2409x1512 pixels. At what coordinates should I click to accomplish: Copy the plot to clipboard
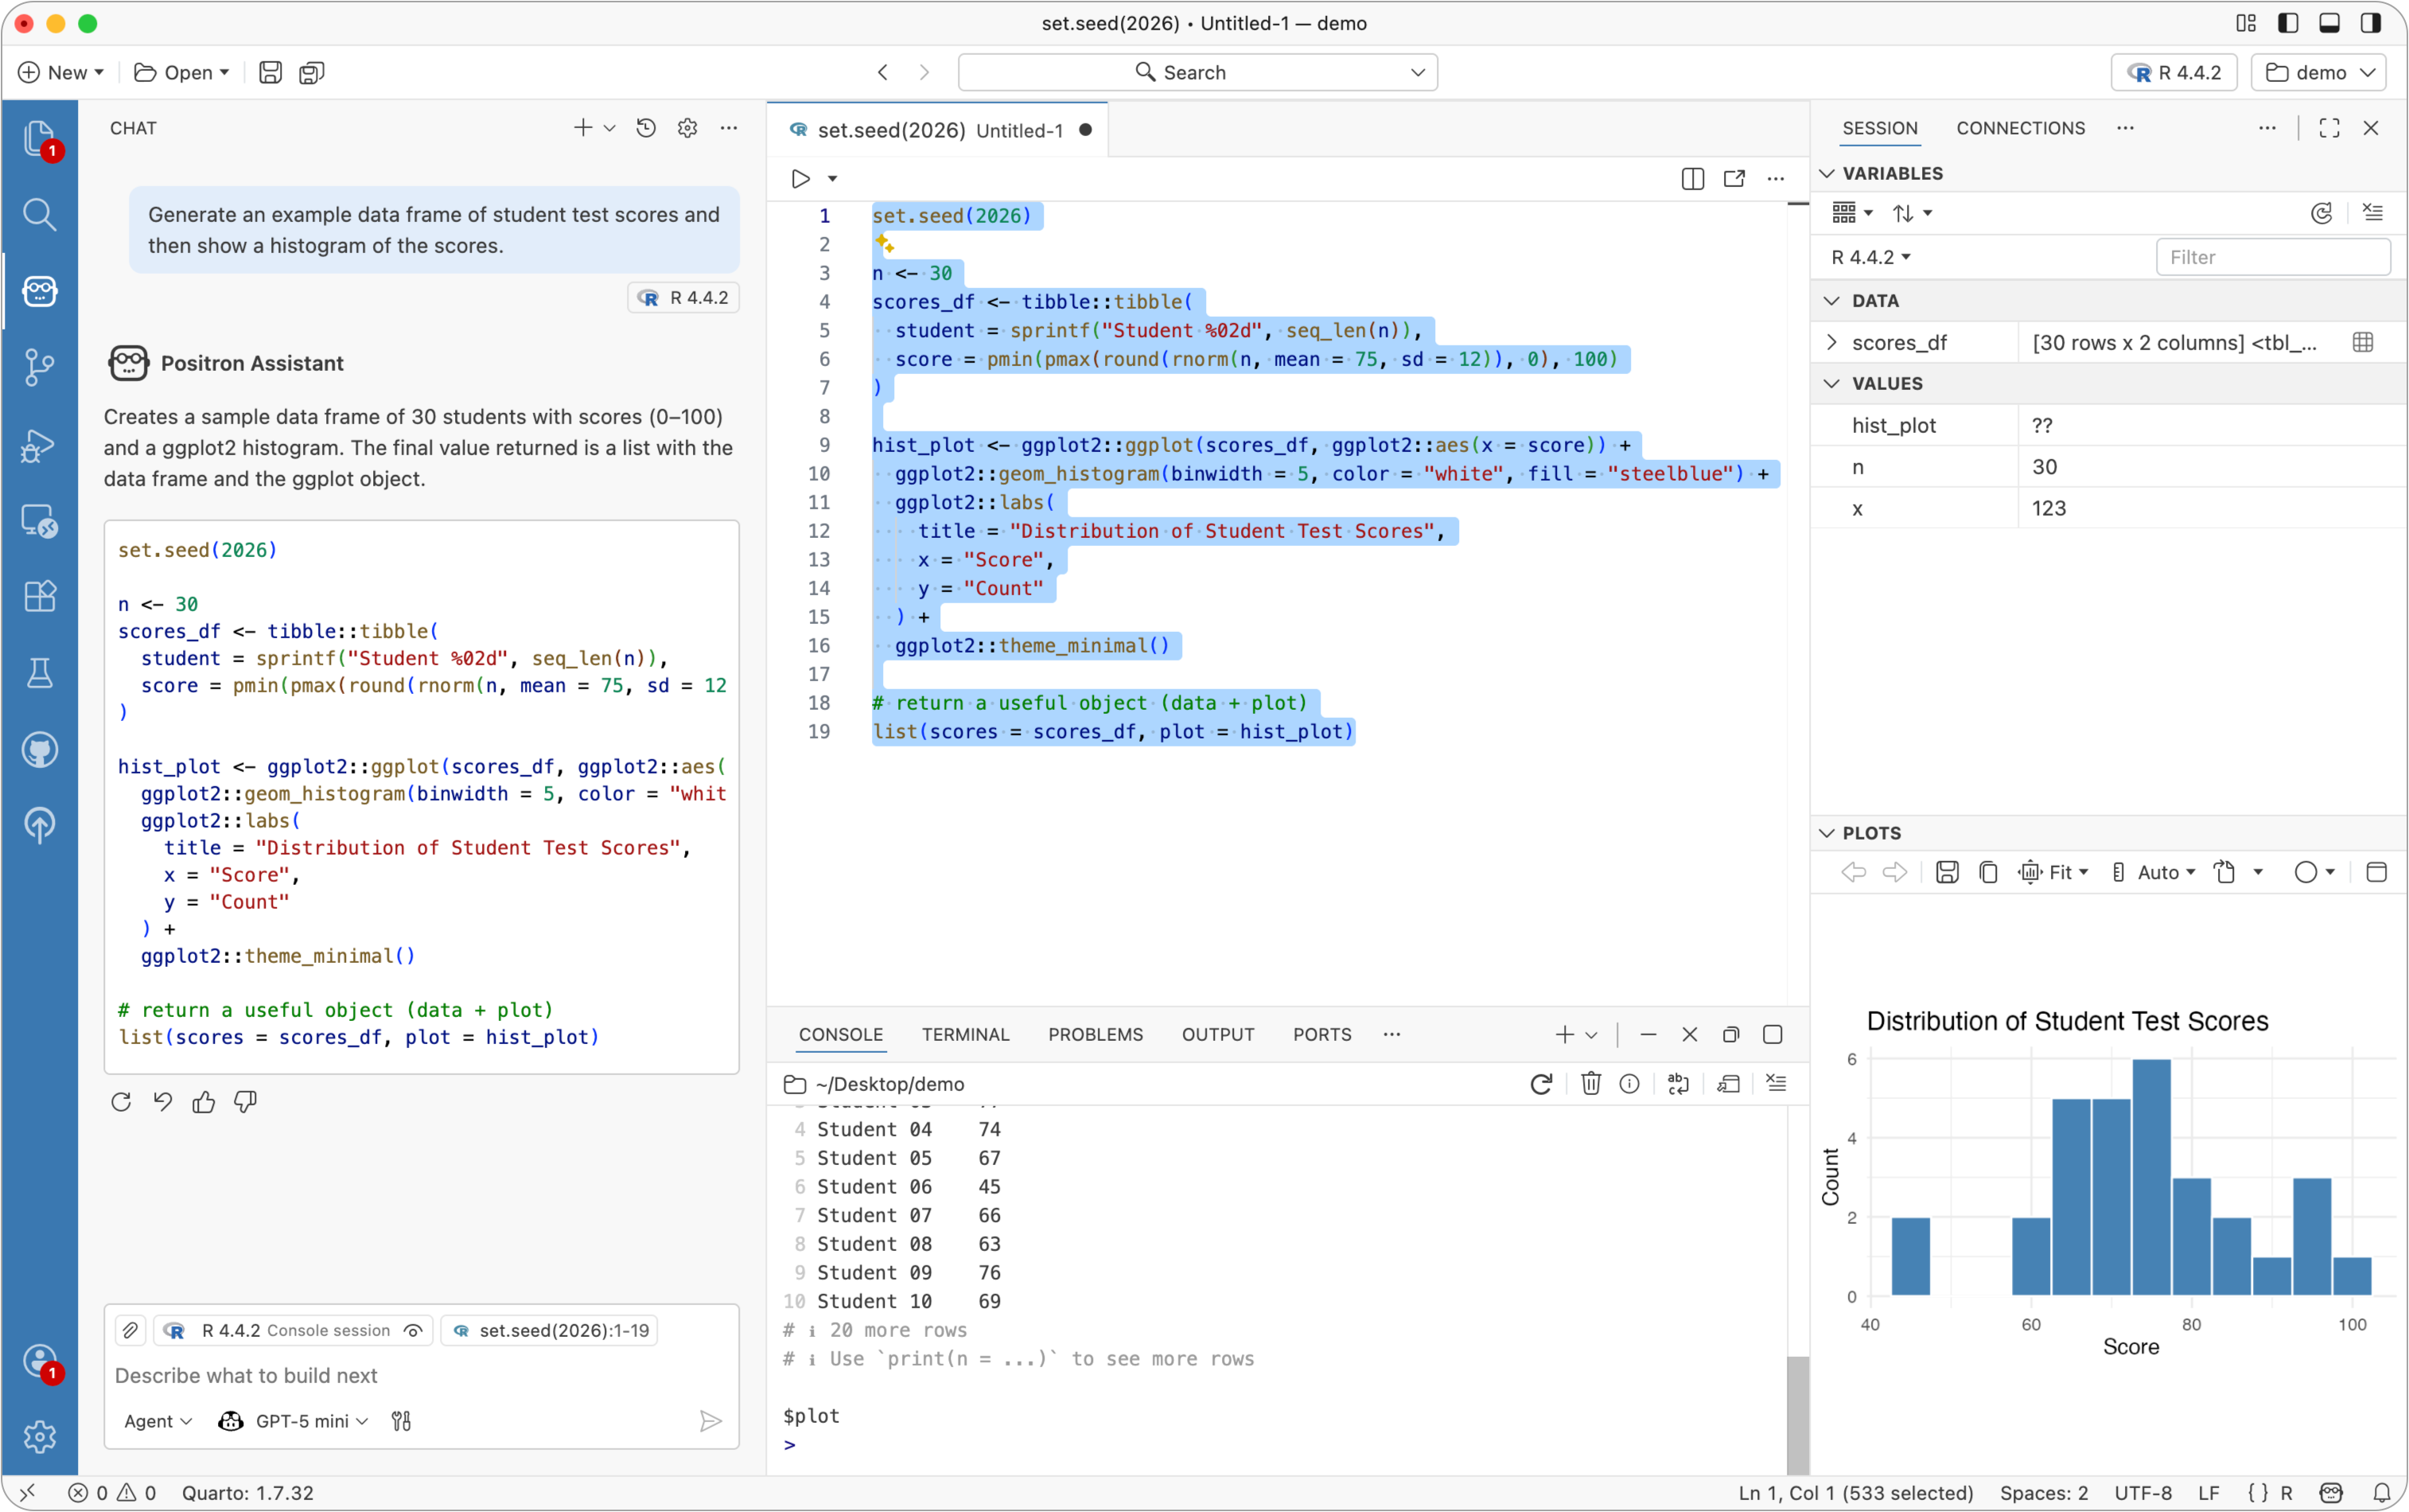(x=1987, y=872)
